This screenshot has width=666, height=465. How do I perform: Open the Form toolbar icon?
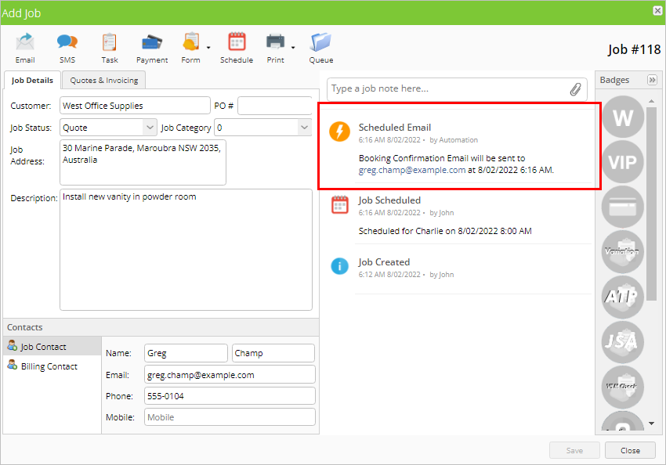point(190,48)
